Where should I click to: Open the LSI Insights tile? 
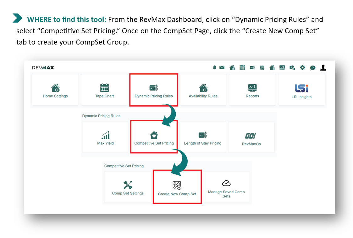click(x=302, y=90)
